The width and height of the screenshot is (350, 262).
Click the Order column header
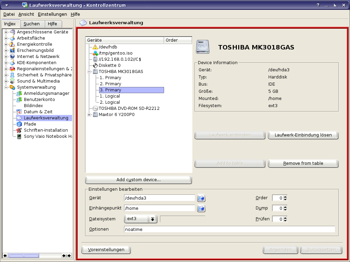point(178,40)
